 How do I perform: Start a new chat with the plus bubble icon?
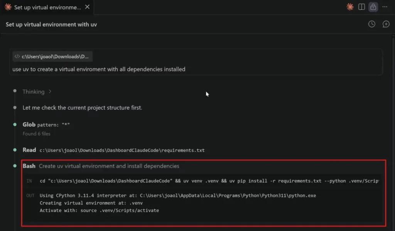(x=386, y=24)
